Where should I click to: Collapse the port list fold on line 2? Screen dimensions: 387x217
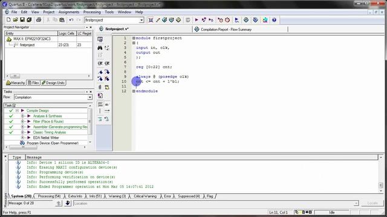134,43
